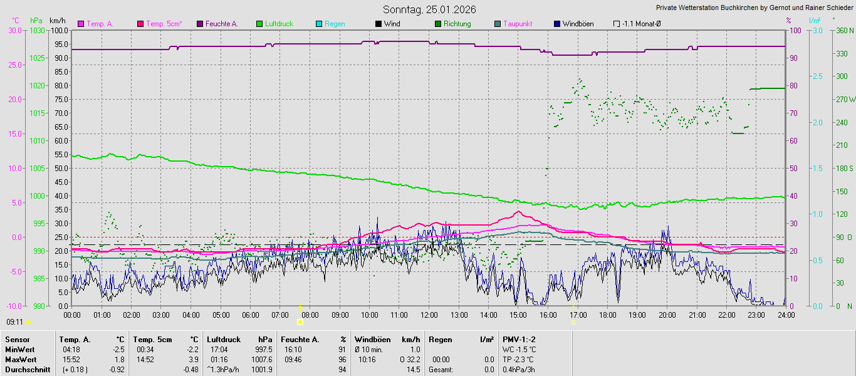The height and width of the screenshot is (376, 856).
Task: Toggle the -1.1 Monat-Ø legend box
Action: coord(617,24)
